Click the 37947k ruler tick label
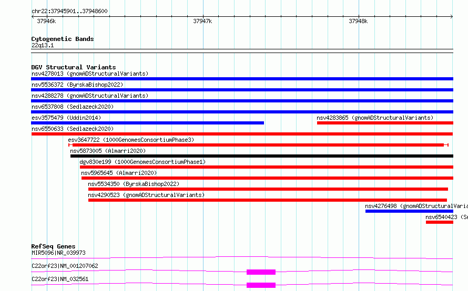The height and width of the screenshot is (291, 468). 202,21
